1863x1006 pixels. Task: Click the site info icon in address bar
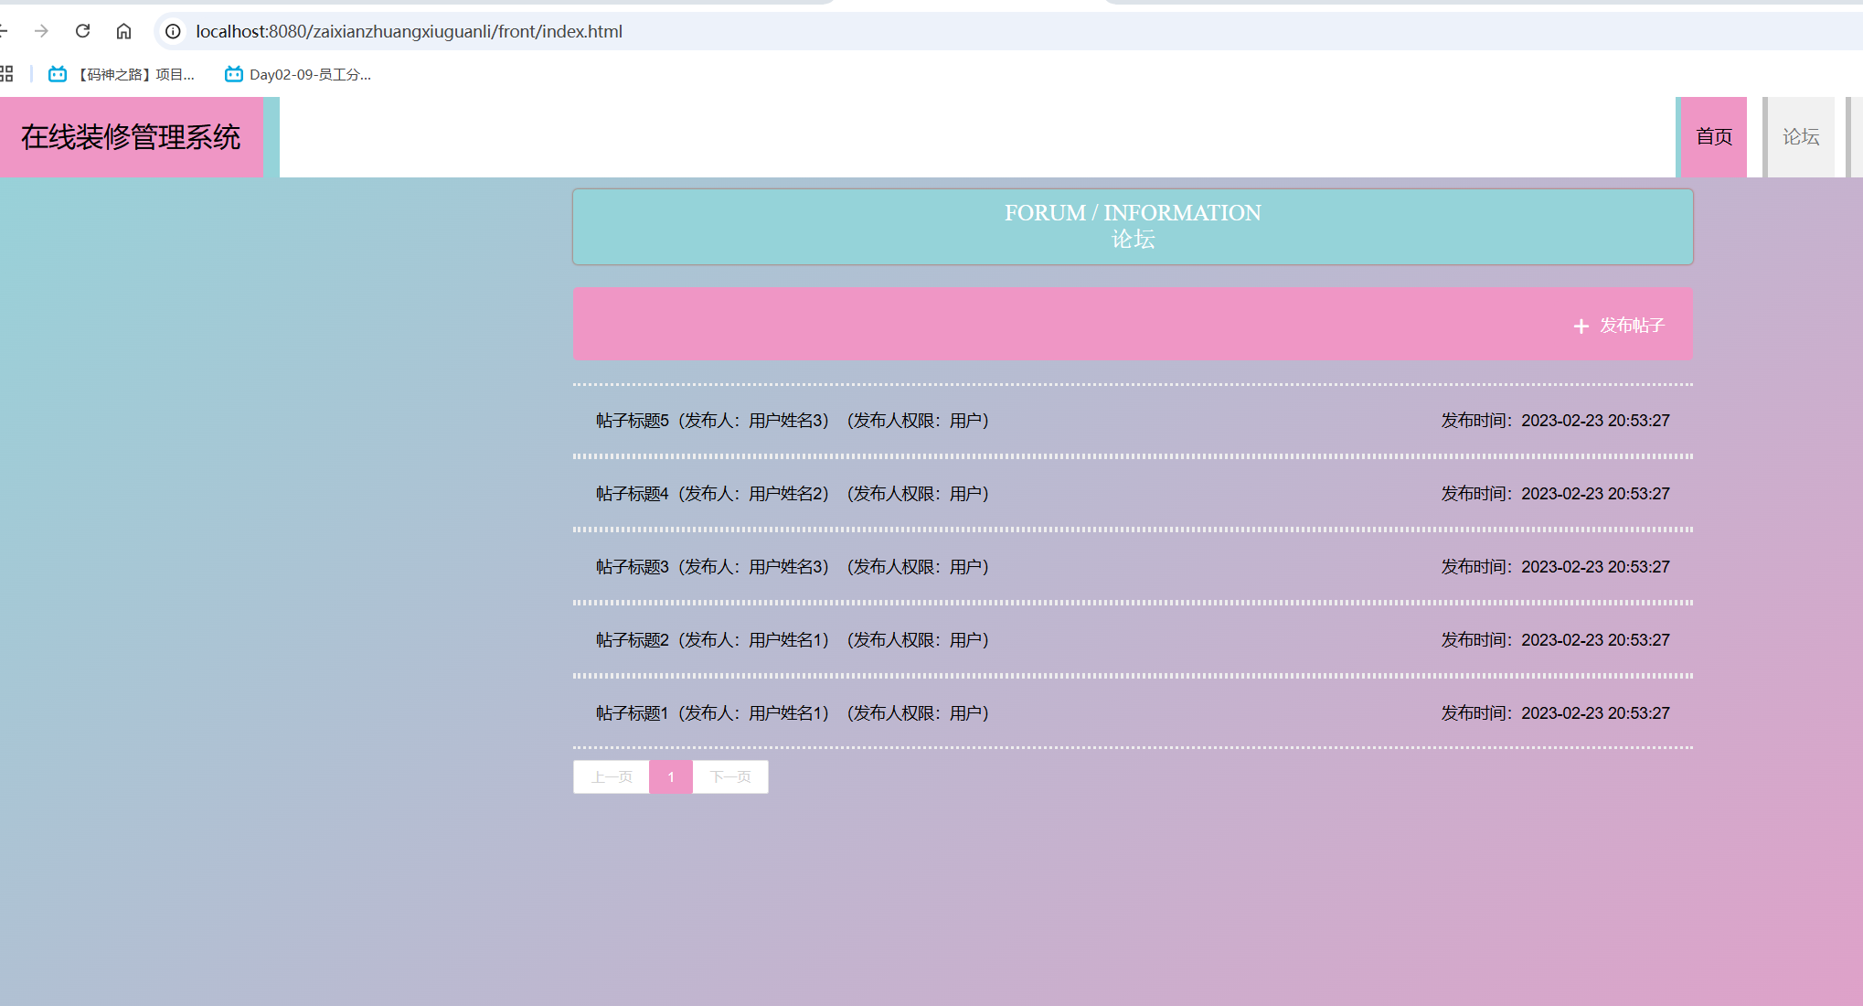[173, 31]
